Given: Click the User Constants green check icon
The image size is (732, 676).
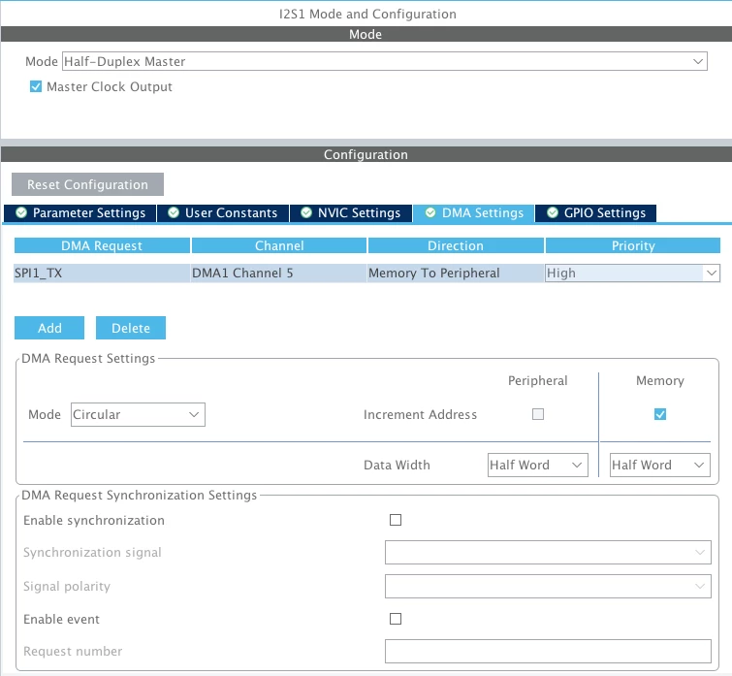Looking at the screenshot, I should coord(174,212).
